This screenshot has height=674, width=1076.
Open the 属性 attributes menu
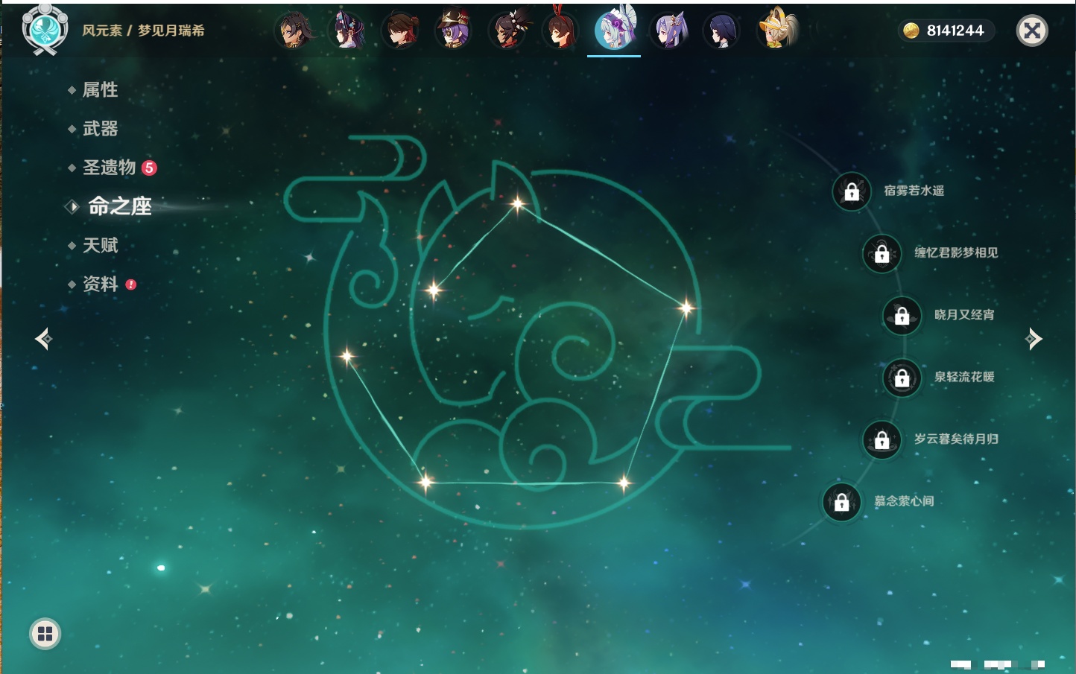pos(100,90)
